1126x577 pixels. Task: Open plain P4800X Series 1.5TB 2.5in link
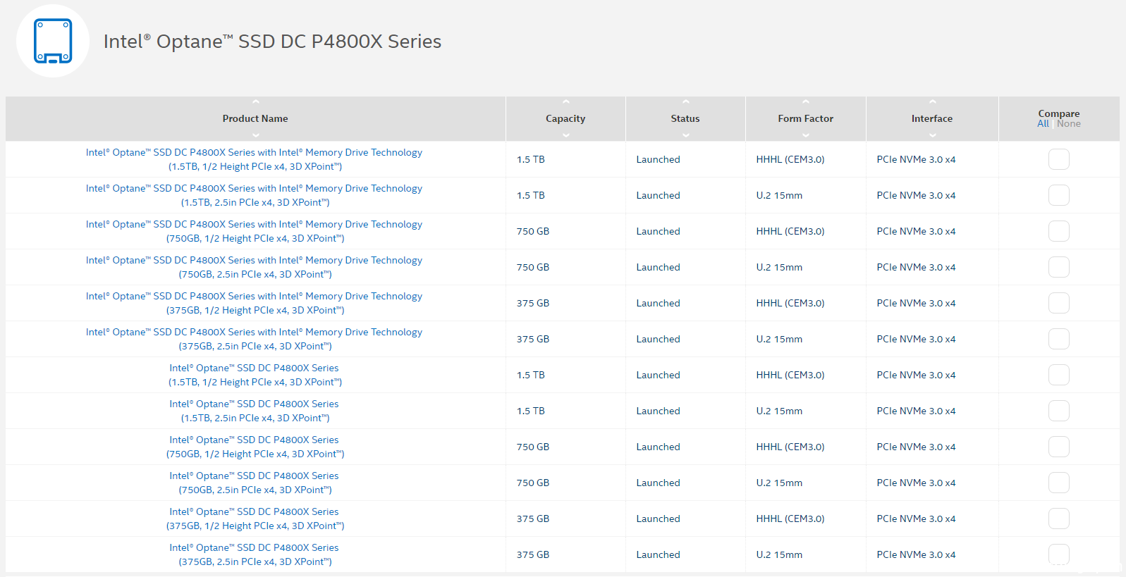[x=255, y=411]
